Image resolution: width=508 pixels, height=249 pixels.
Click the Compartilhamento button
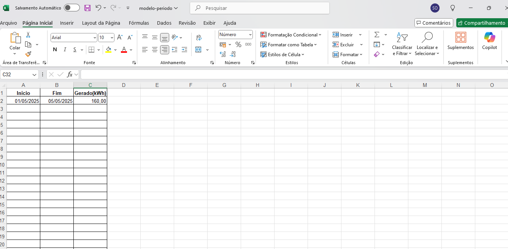482,23
